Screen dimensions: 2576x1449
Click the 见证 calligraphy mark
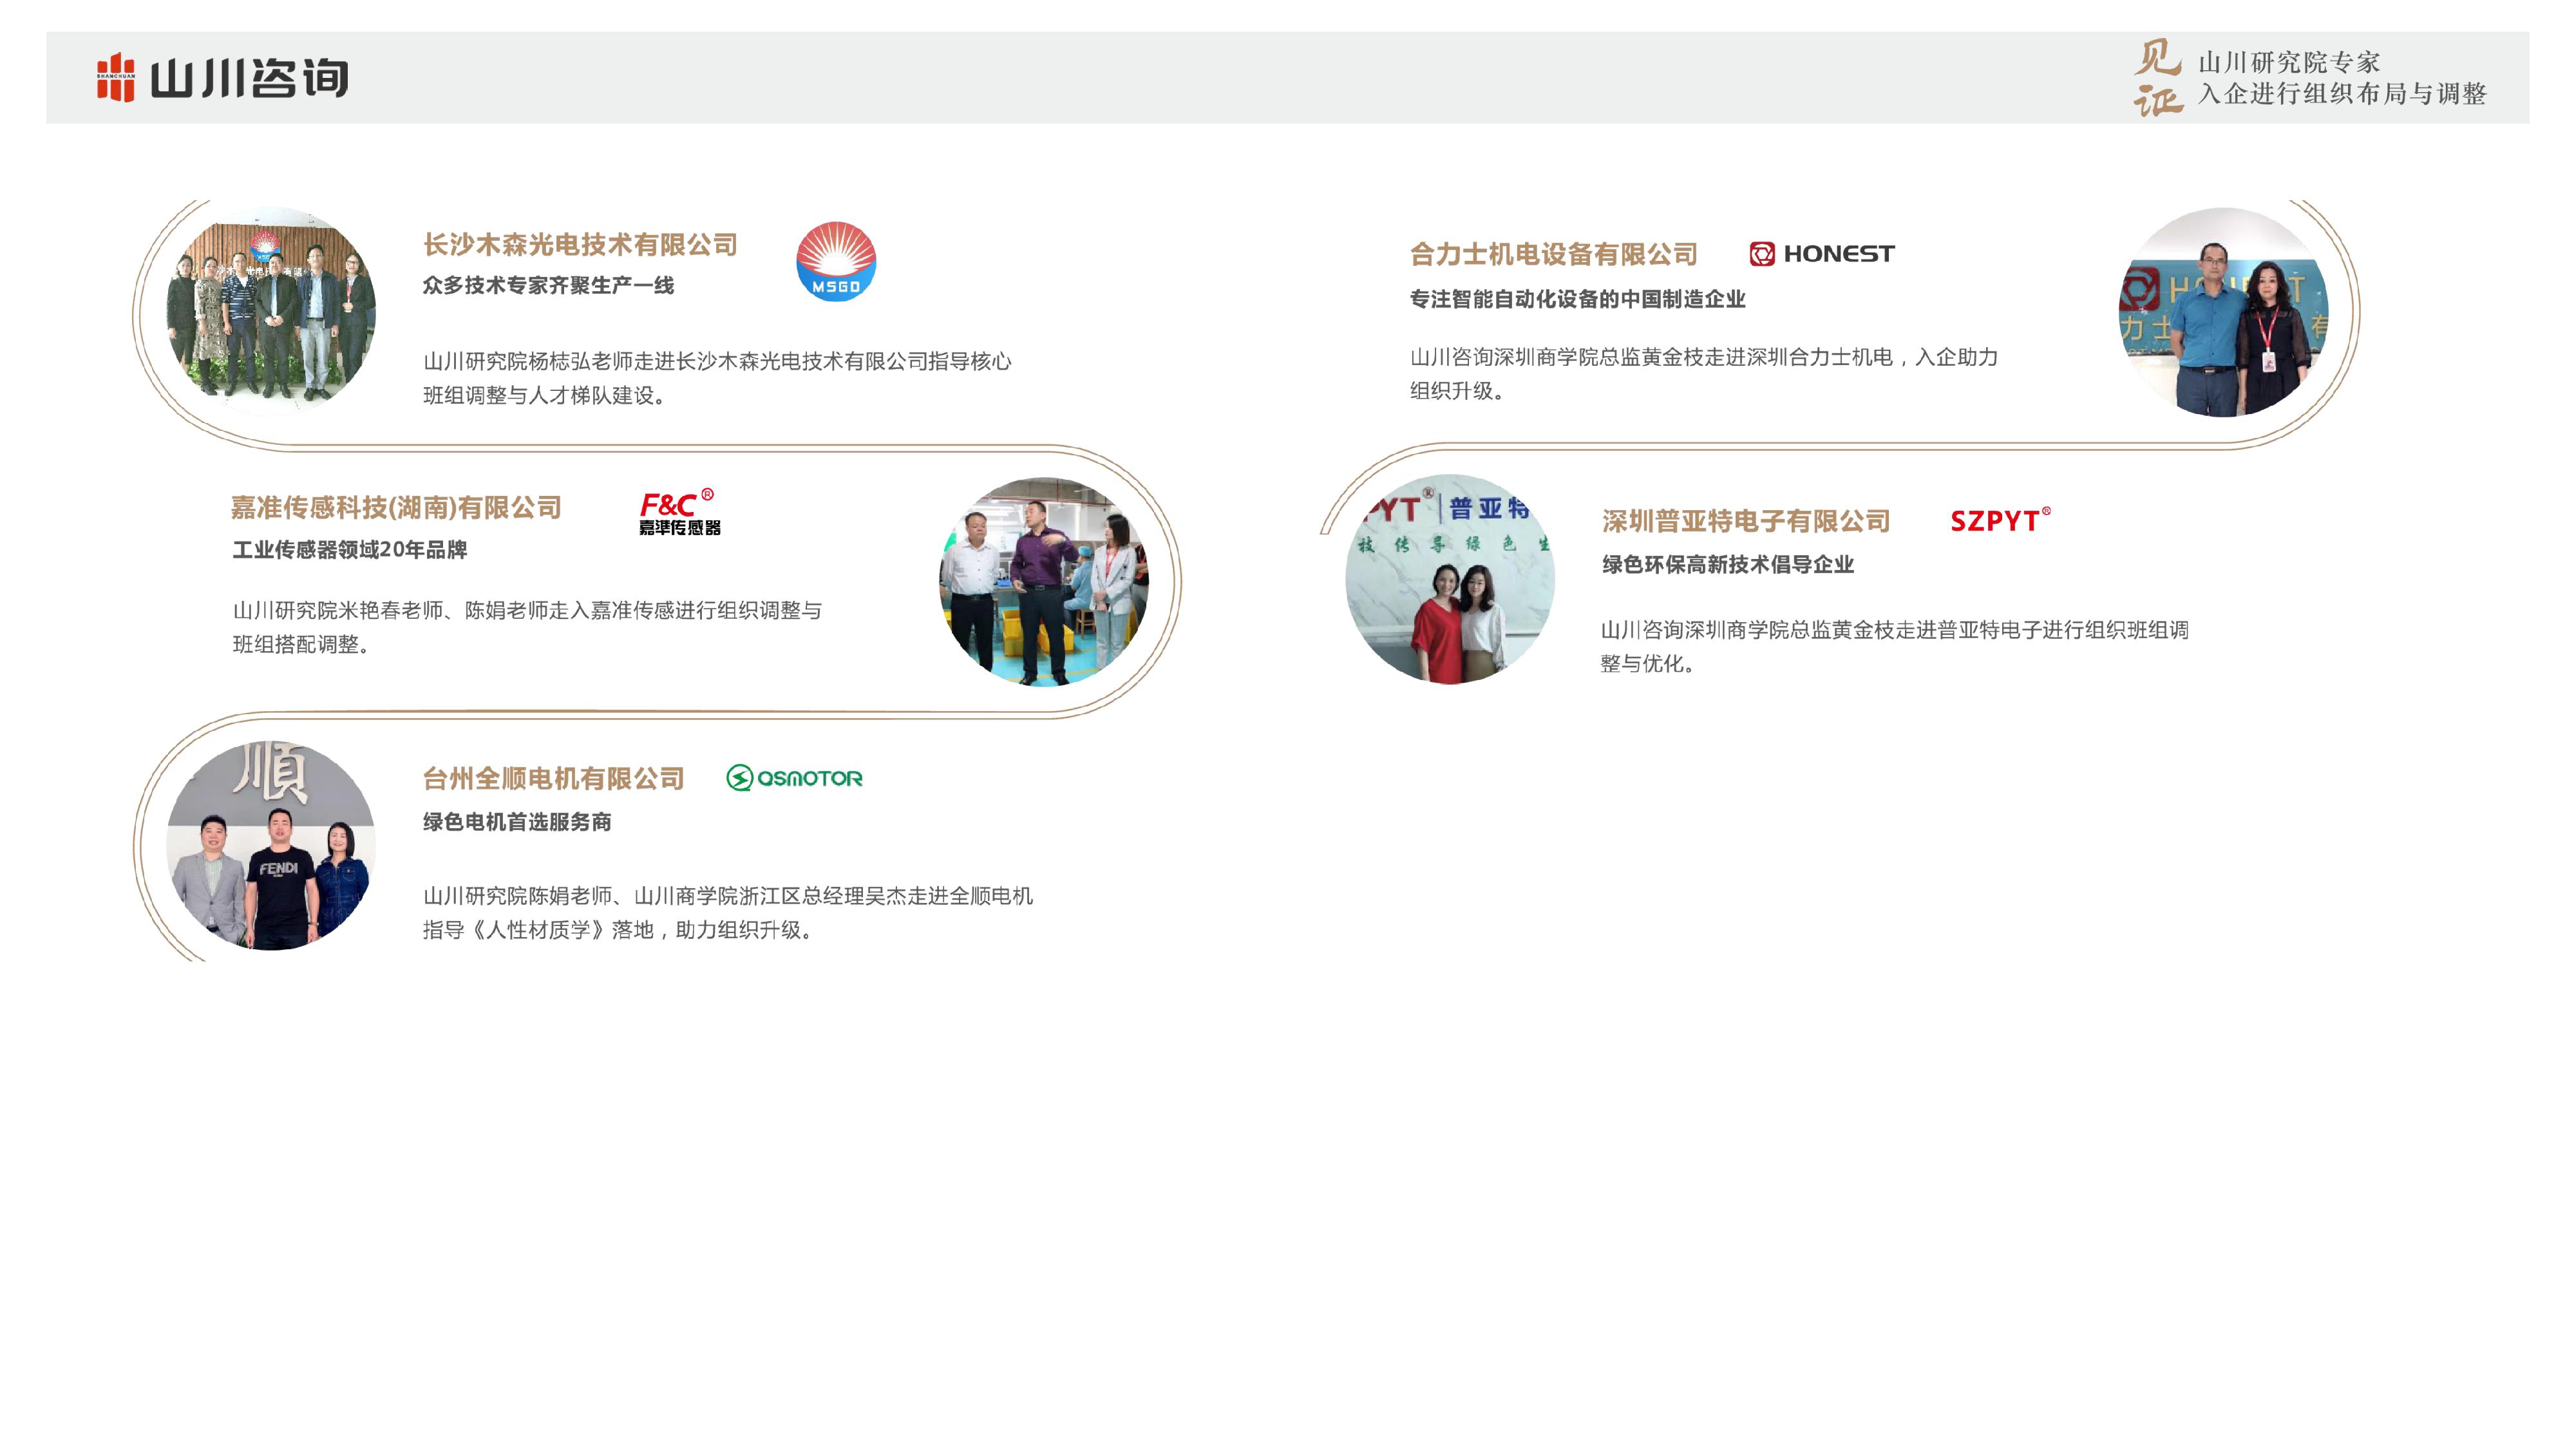(2157, 77)
